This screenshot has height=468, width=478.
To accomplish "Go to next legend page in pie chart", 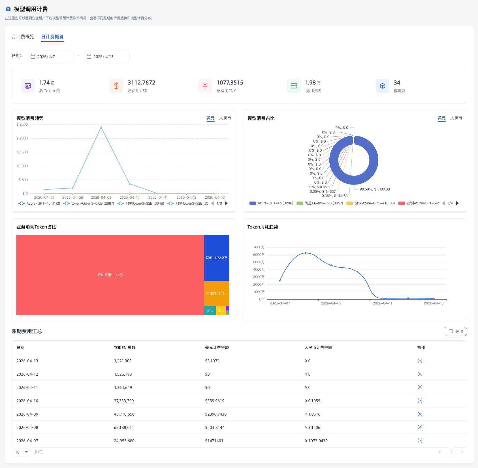I will [457, 203].
